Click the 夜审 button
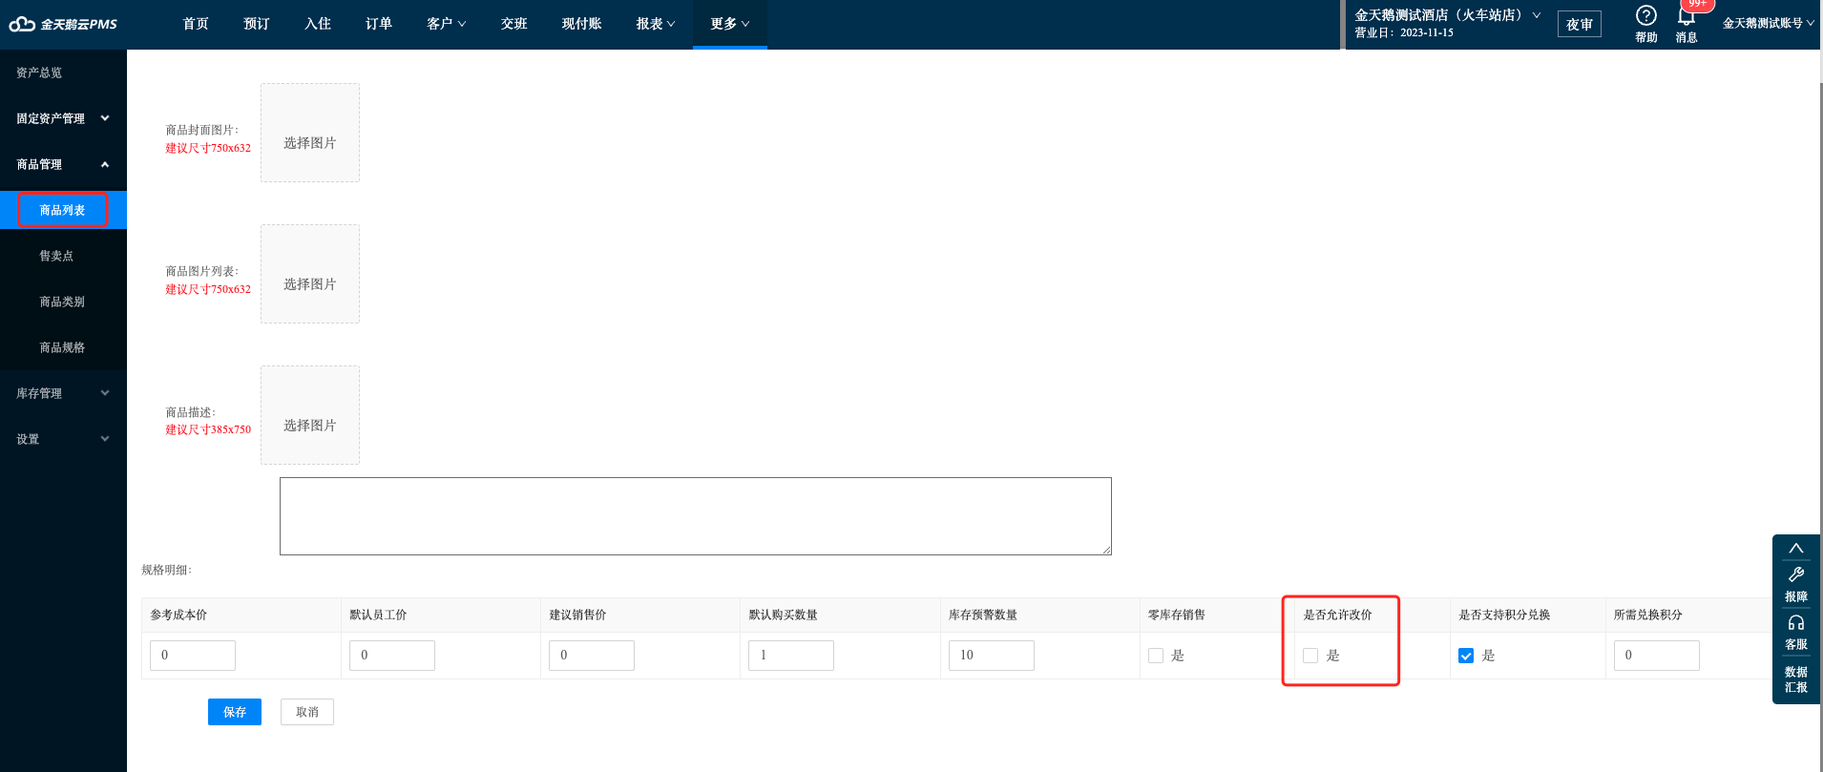The width and height of the screenshot is (1823, 772). (1580, 24)
